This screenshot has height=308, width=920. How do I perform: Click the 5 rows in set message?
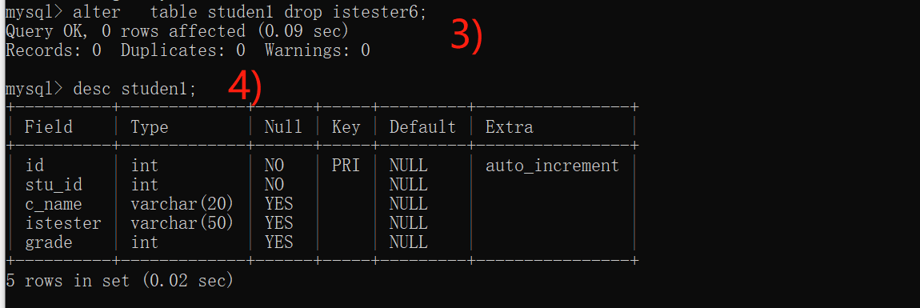click(x=120, y=281)
